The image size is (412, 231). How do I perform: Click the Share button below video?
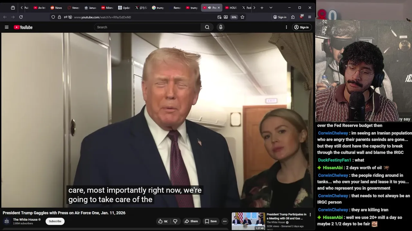click(x=191, y=221)
